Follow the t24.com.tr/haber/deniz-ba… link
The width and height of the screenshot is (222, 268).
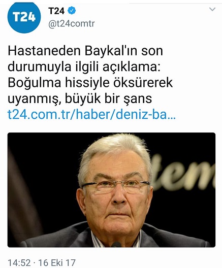pos(91,115)
